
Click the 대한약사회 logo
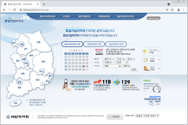pos(18,117)
